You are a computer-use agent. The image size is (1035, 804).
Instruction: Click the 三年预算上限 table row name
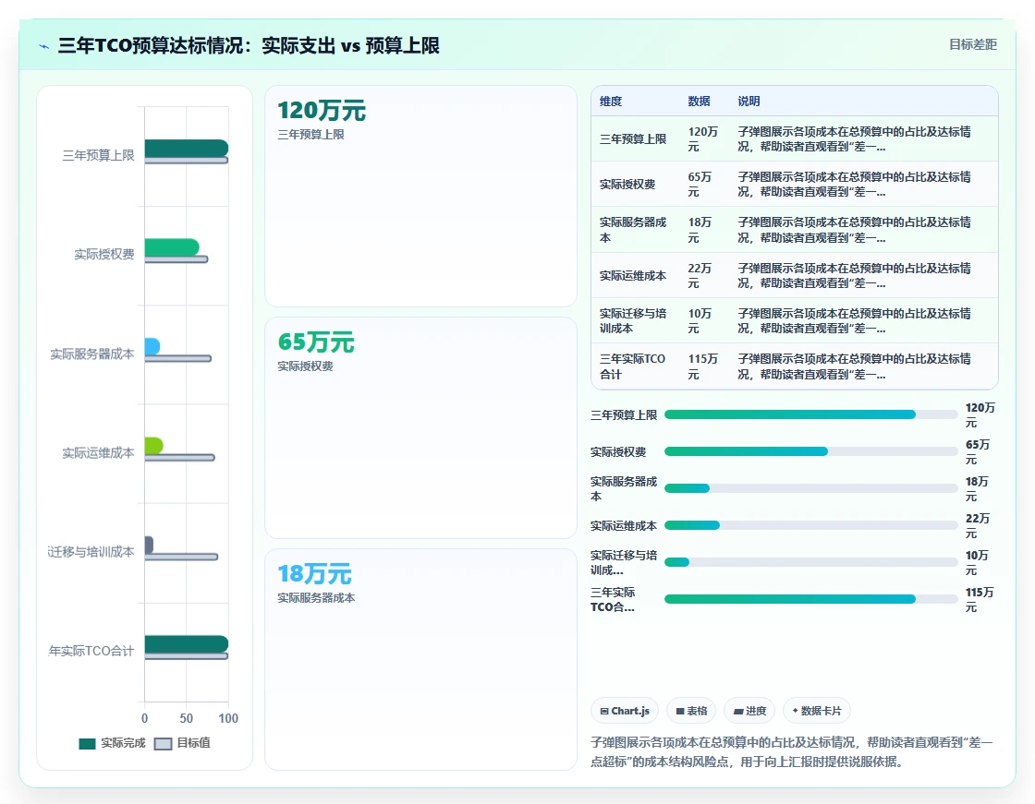633,138
